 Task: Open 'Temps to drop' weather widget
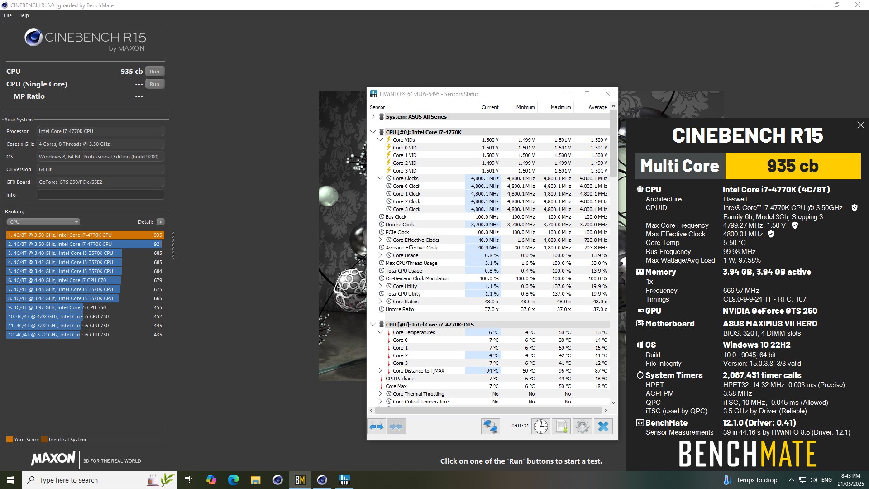point(750,480)
